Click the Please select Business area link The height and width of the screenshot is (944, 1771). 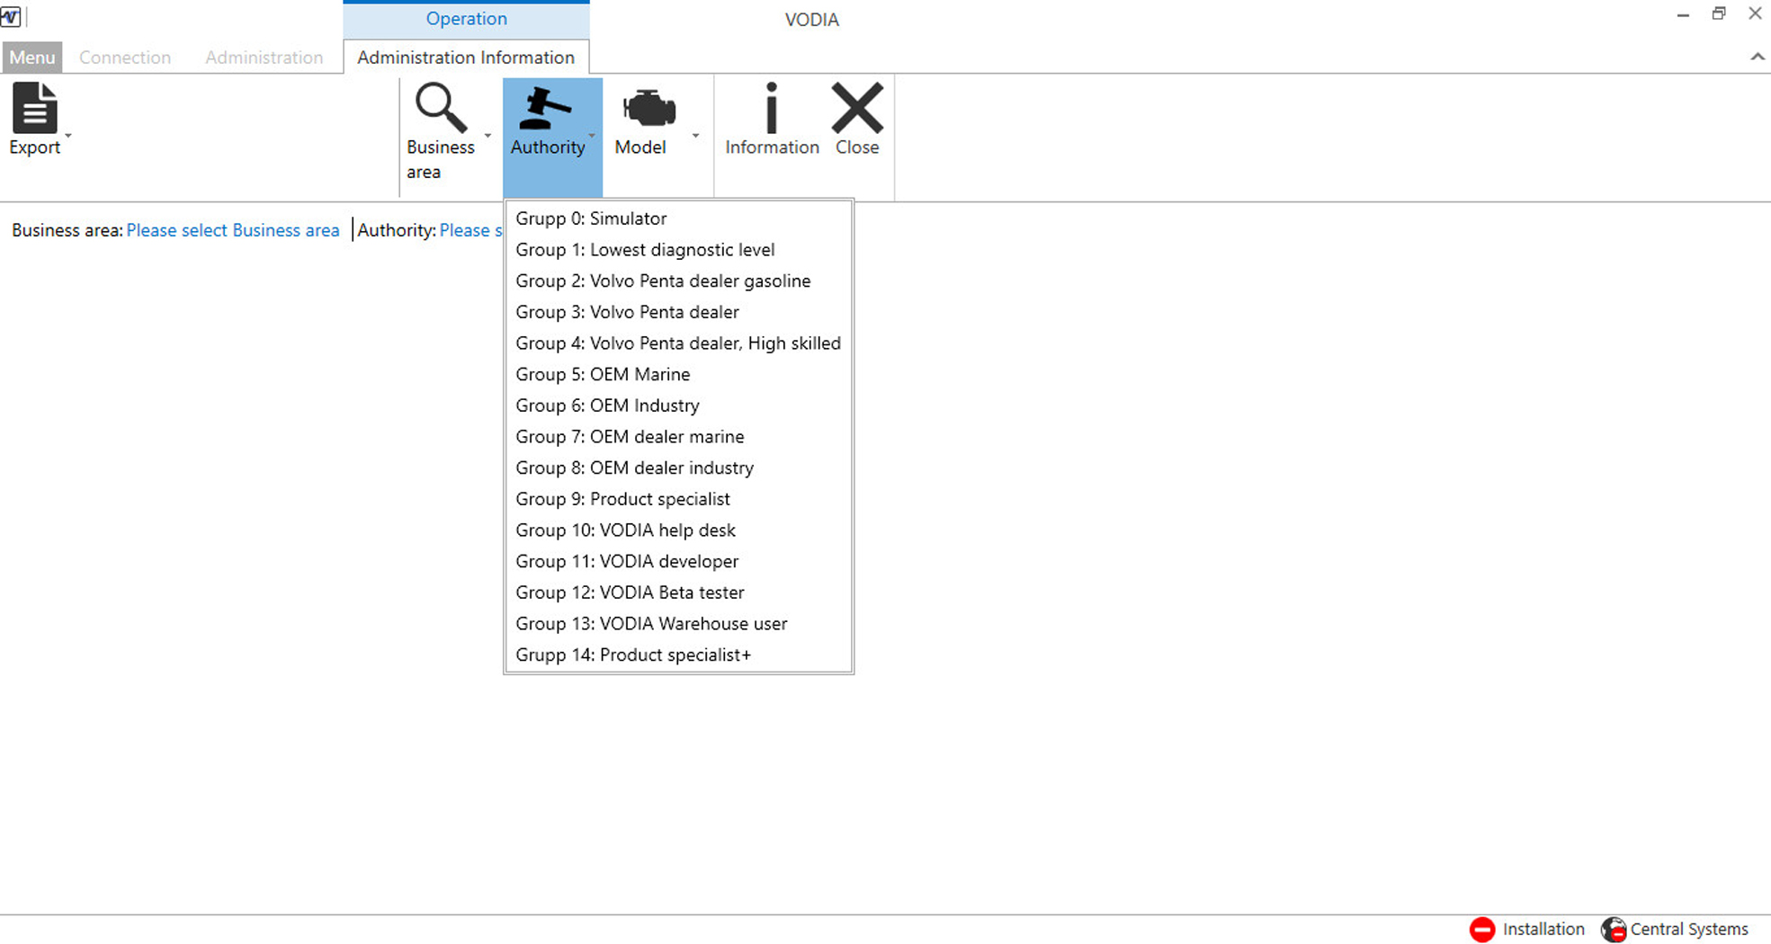tap(233, 230)
